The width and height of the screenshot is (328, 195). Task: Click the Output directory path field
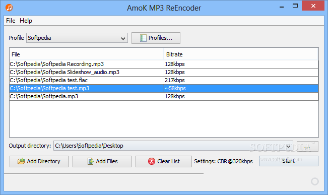pyautogui.click(x=173, y=146)
